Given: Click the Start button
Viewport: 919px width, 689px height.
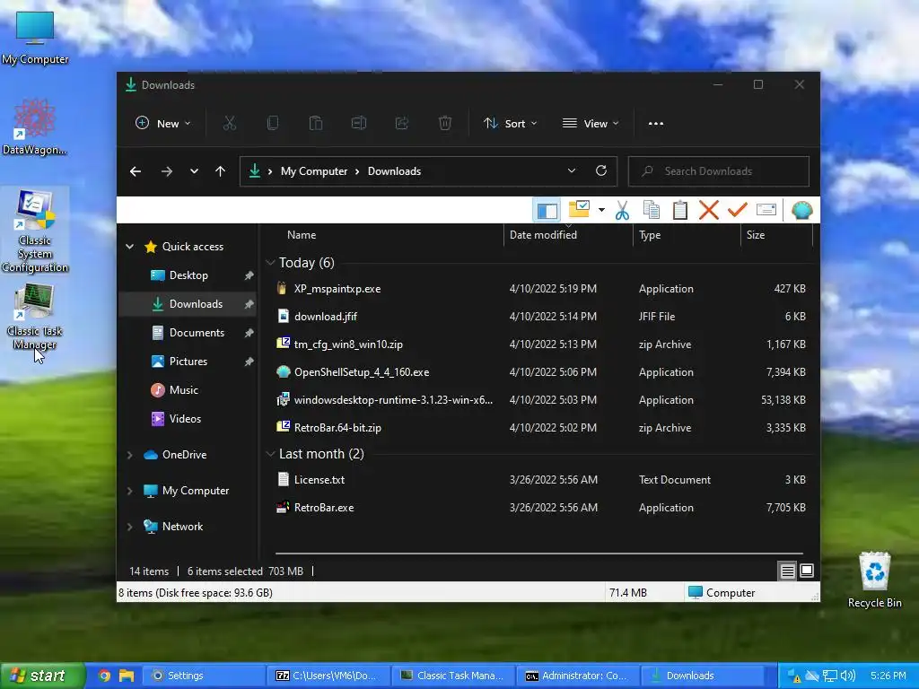Looking at the screenshot, I should coord(41,676).
